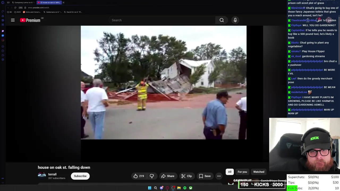Open MeterHorse chat username

[x=298, y=8]
